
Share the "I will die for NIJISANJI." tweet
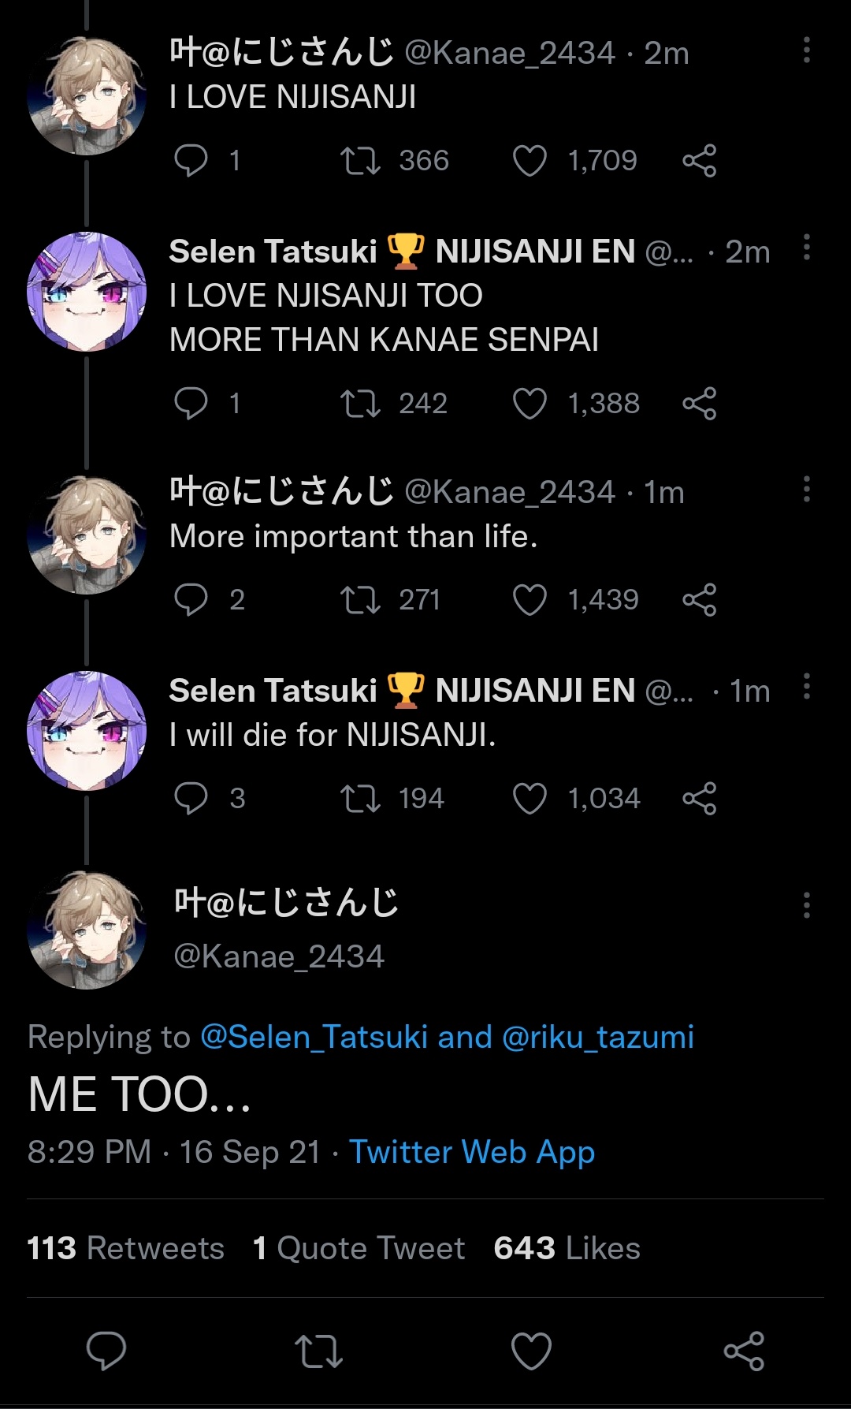click(x=700, y=799)
